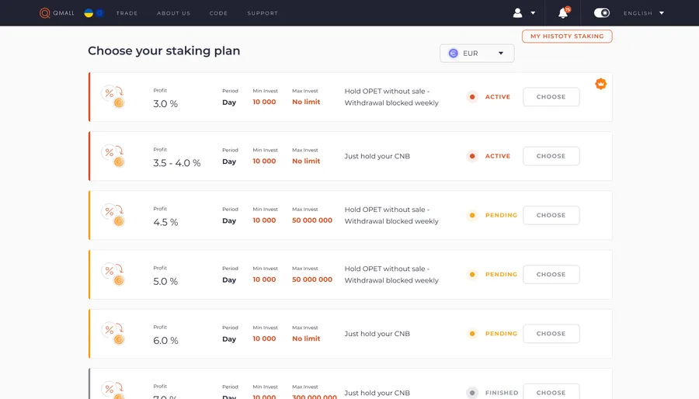Click the FINISHED status label
The width and height of the screenshot is (699, 399).
[x=502, y=393]
